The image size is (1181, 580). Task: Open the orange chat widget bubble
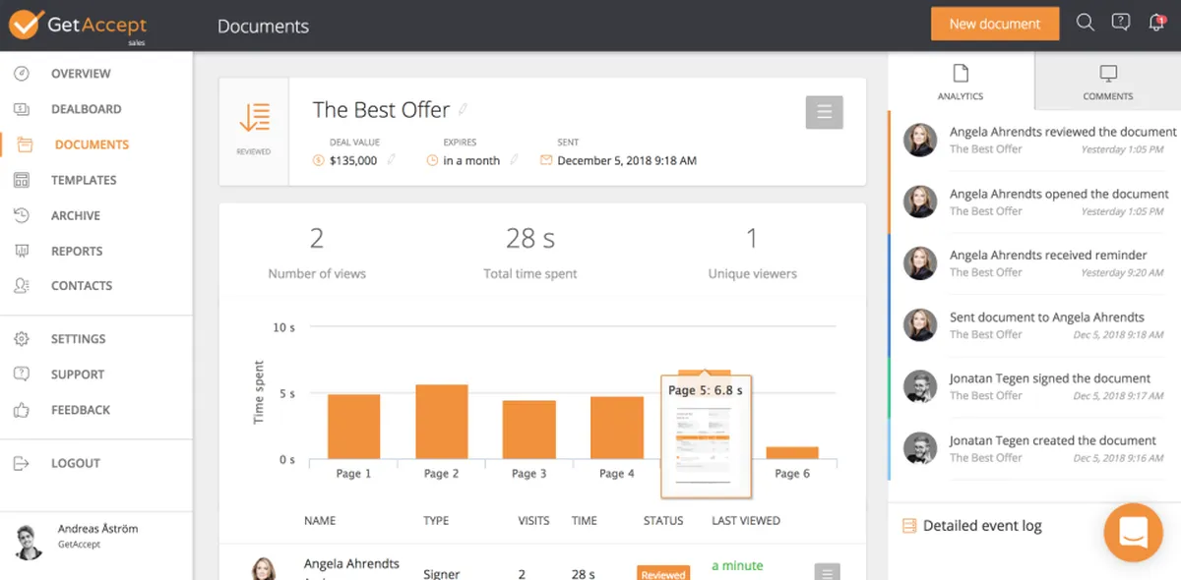(x=1134, y=532)
